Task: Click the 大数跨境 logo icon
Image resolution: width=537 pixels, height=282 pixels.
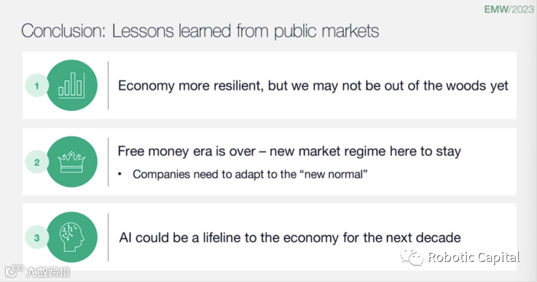Action: pos(13,272)
